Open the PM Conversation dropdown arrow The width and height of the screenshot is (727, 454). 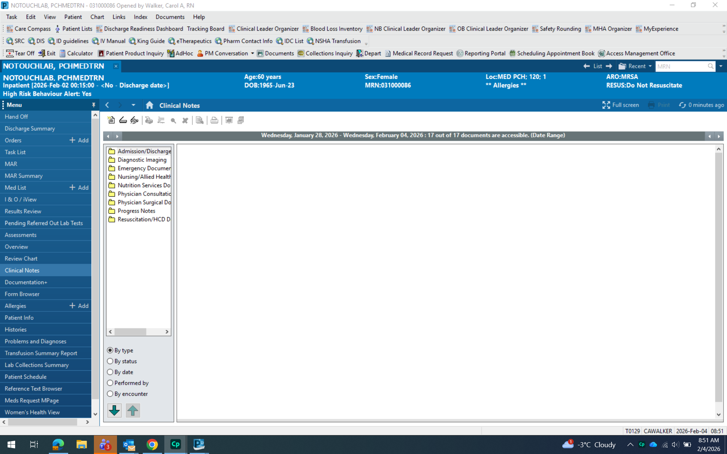252,53
